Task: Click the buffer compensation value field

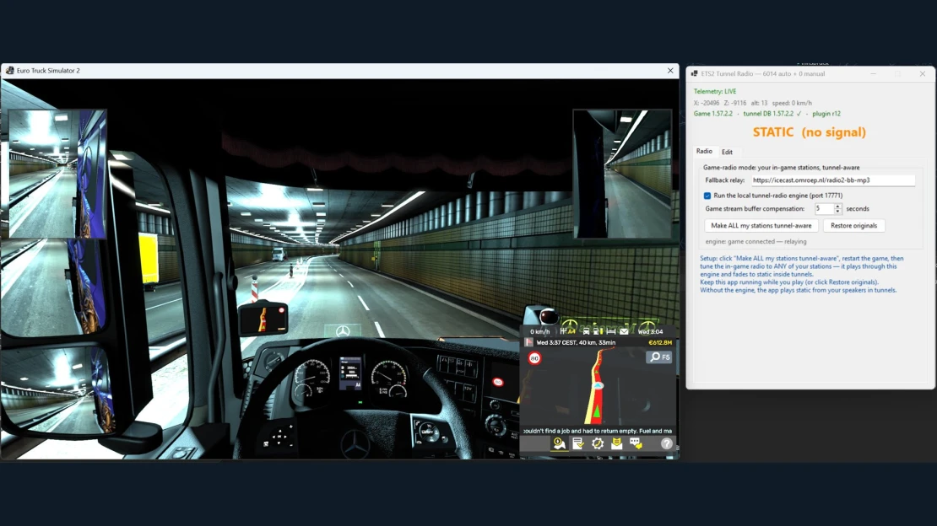Action: tap(824, 209)
